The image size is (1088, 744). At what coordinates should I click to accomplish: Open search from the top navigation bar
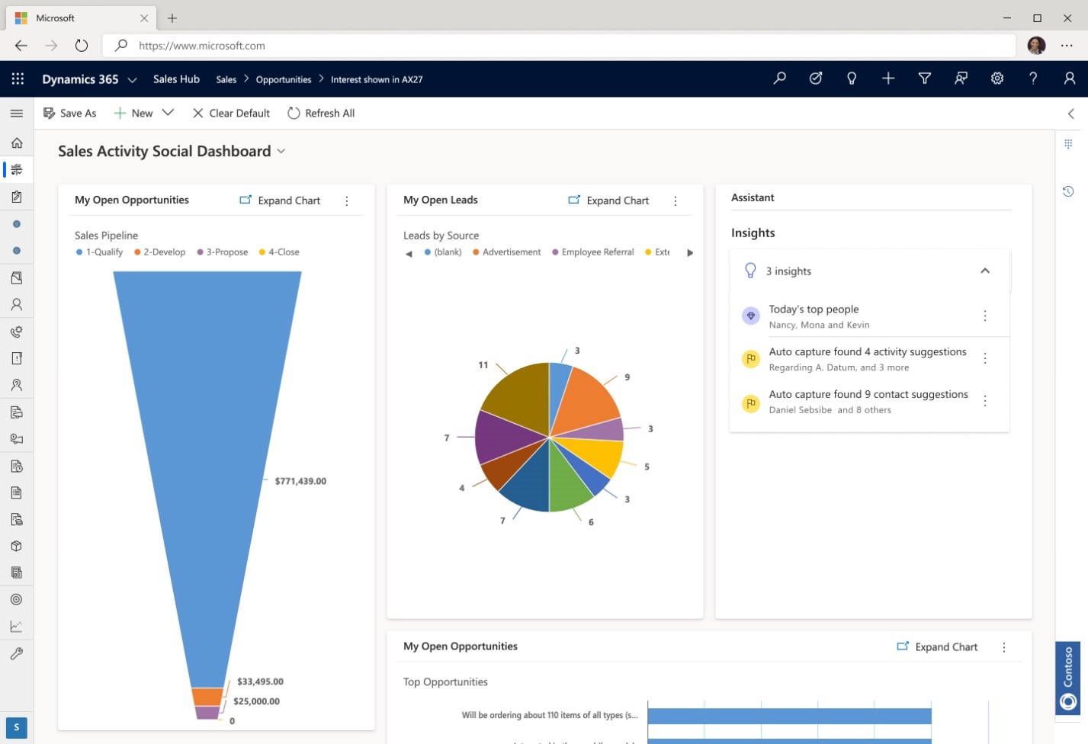[x=778, y=79]
